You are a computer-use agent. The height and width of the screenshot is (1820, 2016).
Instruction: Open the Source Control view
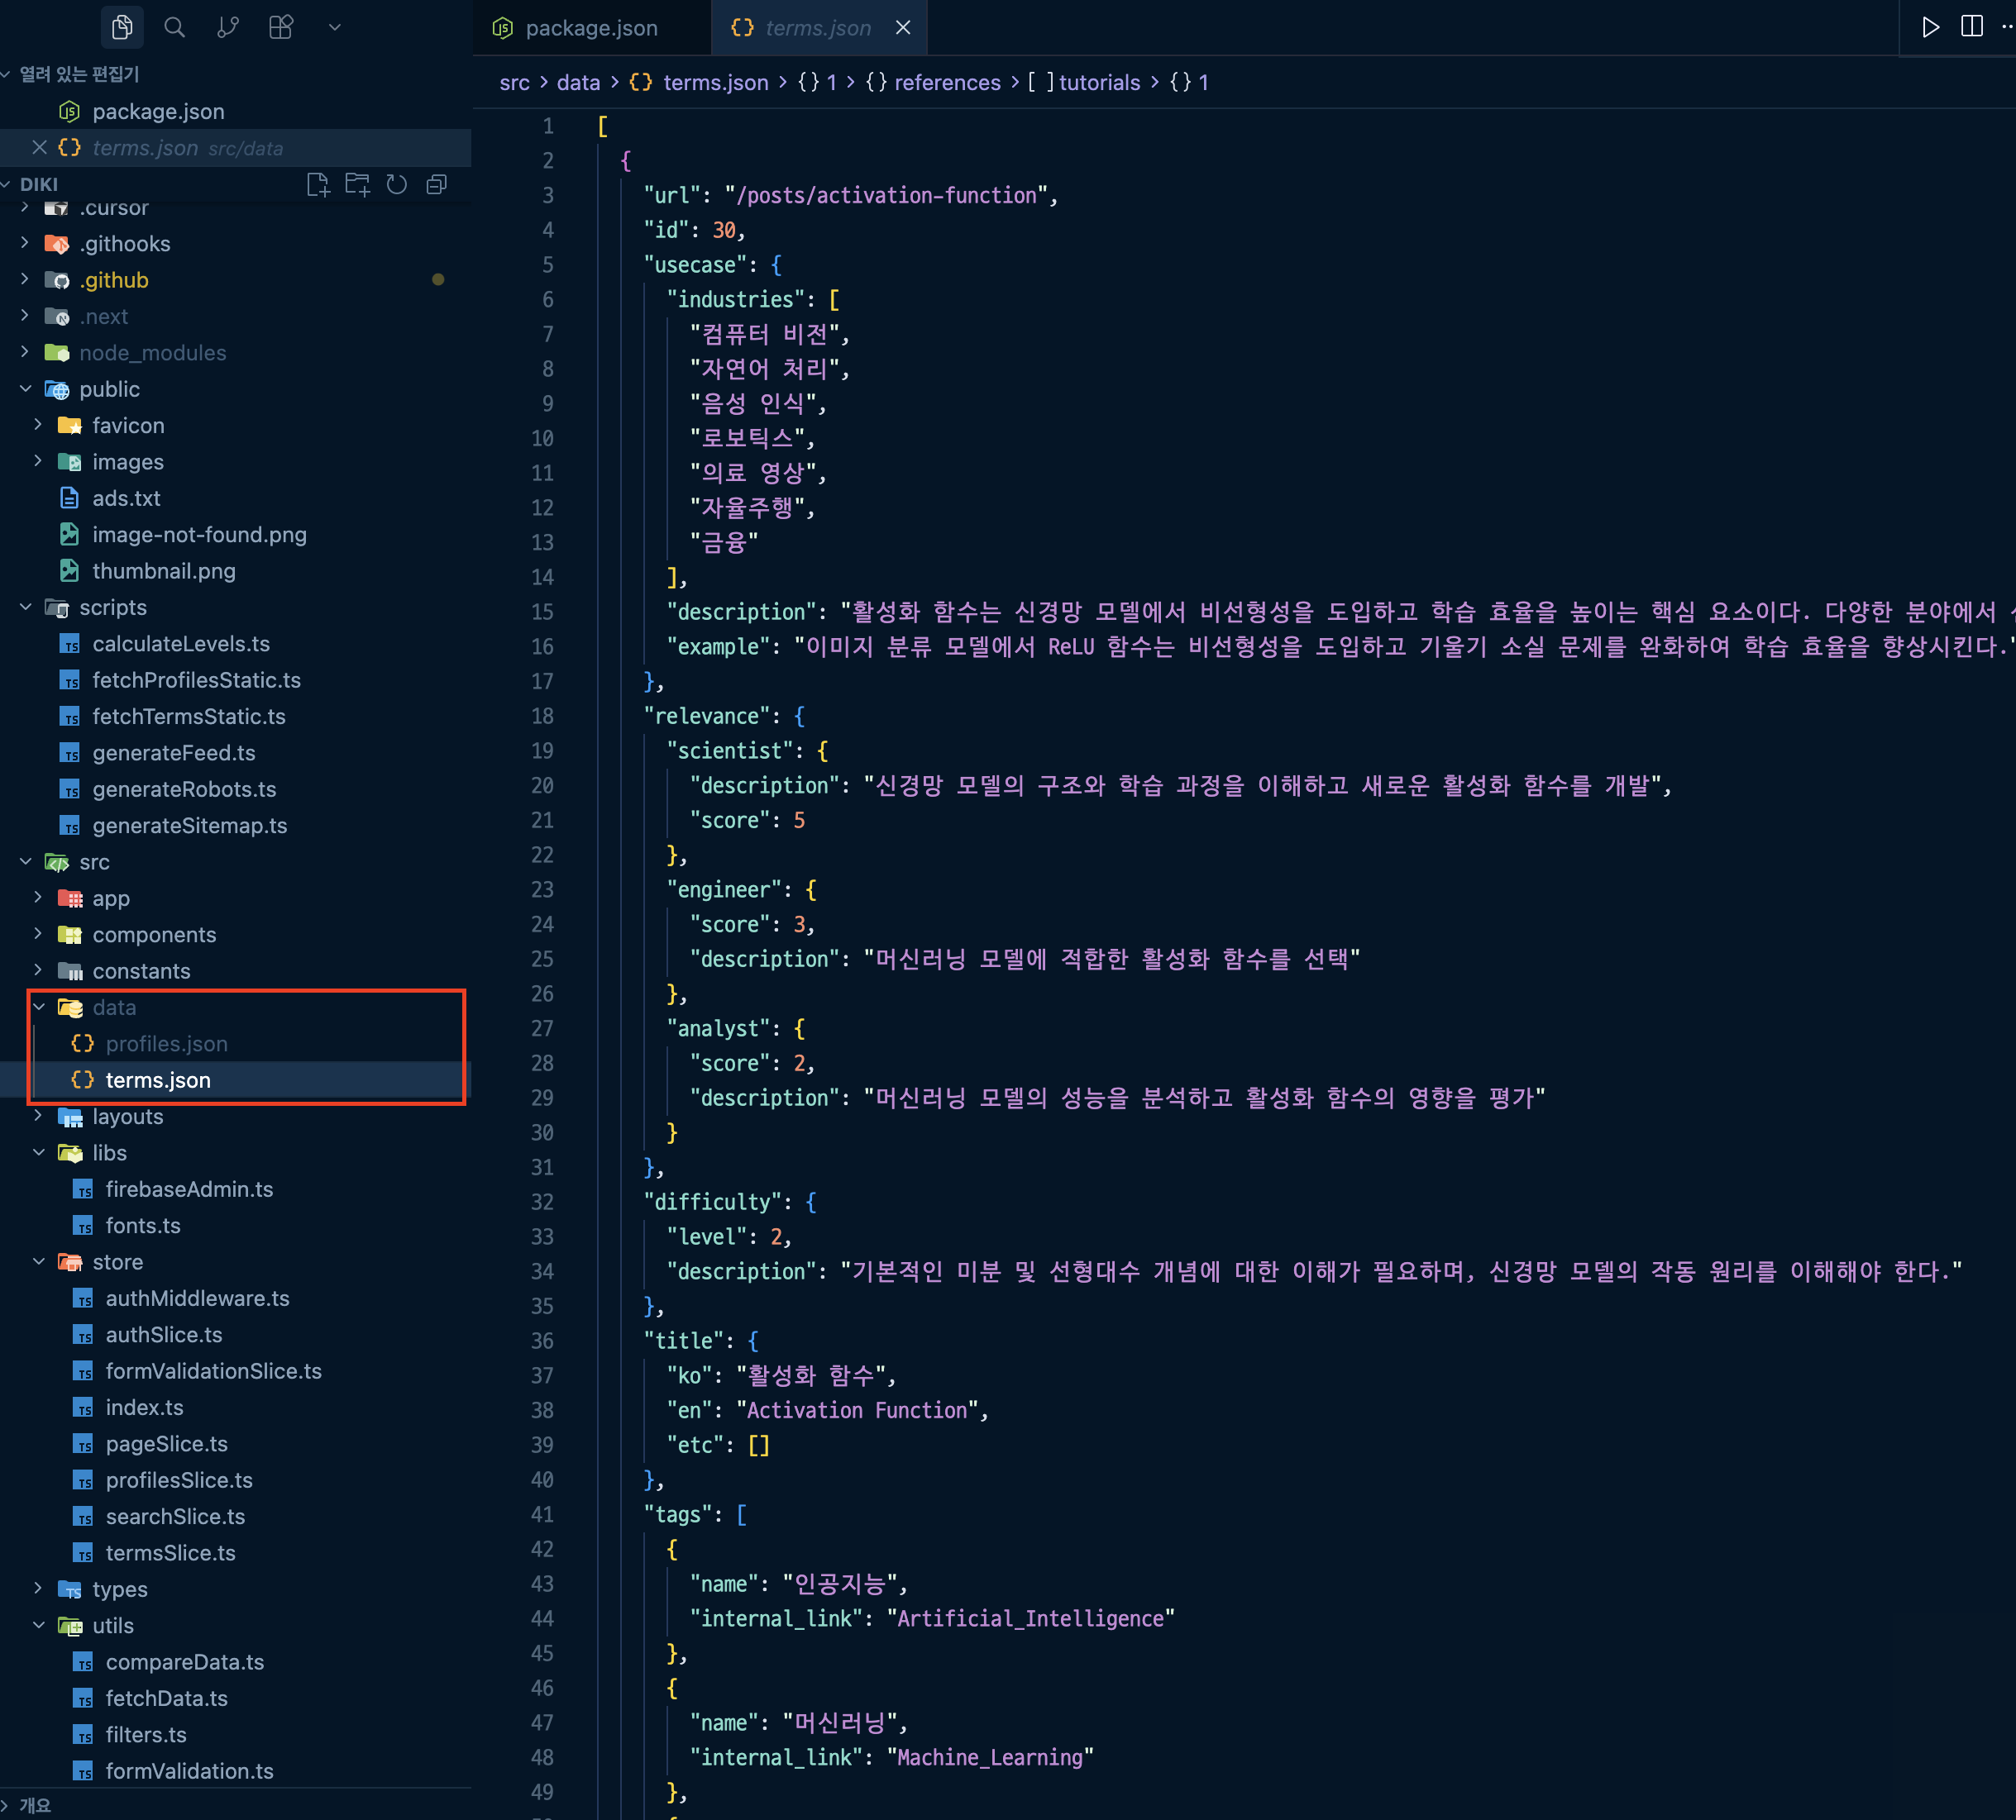pos(227,27)
